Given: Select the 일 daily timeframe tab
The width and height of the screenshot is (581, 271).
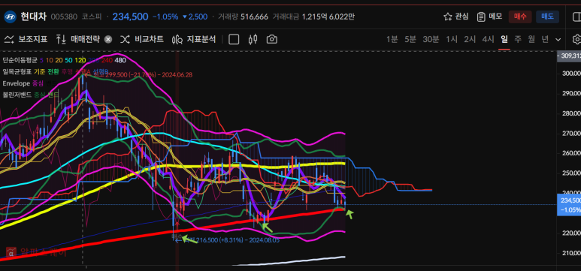Looking at the screenshot, I should pos(504,39).
